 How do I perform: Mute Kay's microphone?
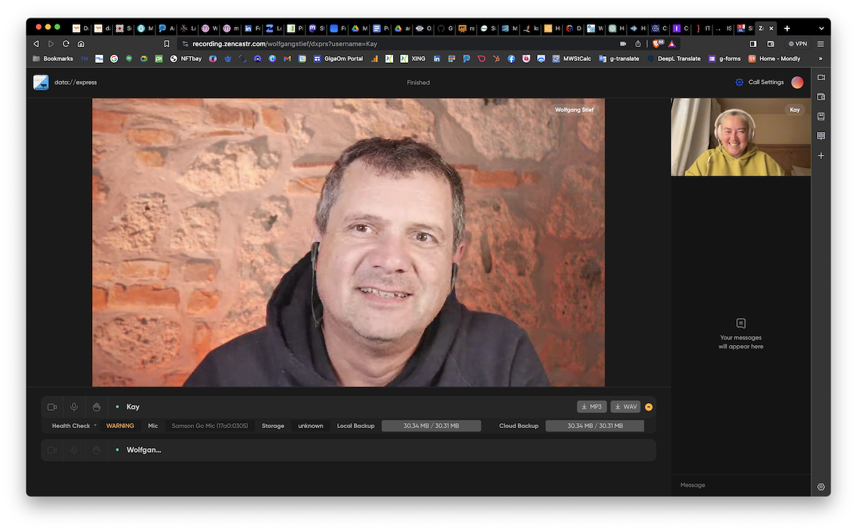click(x=74, y=407)
